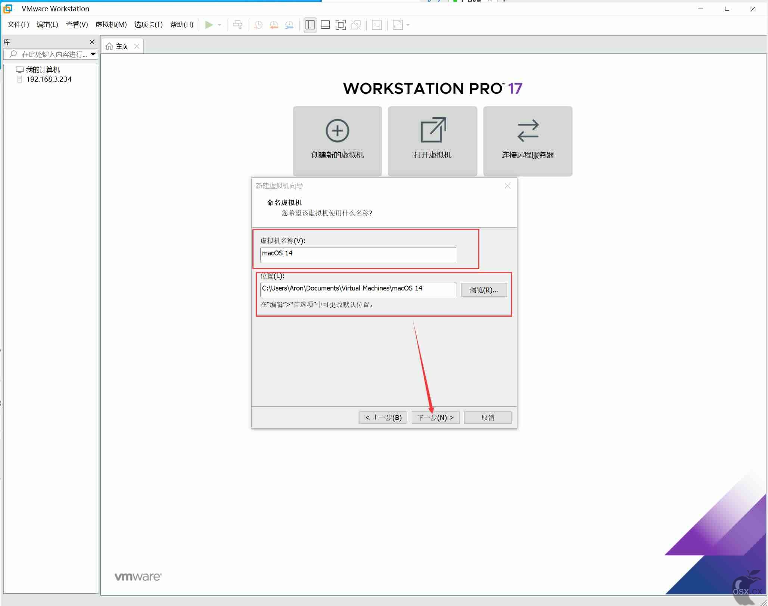Close the 新建虚拟机向导 dialog
768x606 pixels.
507,186
